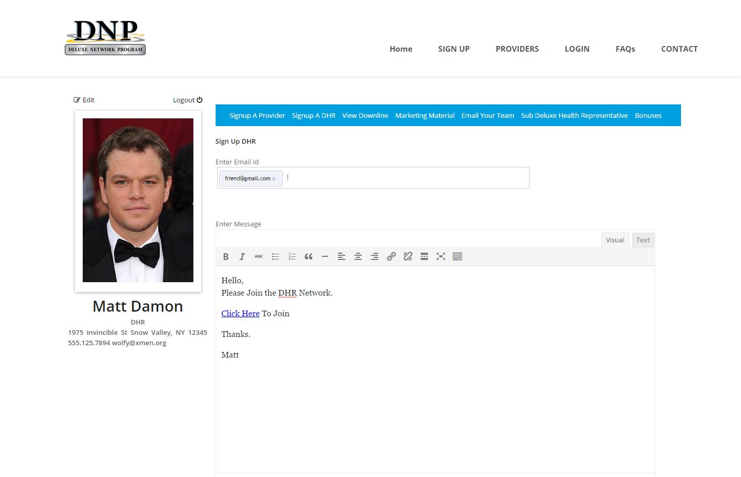Open the PROVIDERS menu item
The image size is (741, 477).
tap(517, 49)
